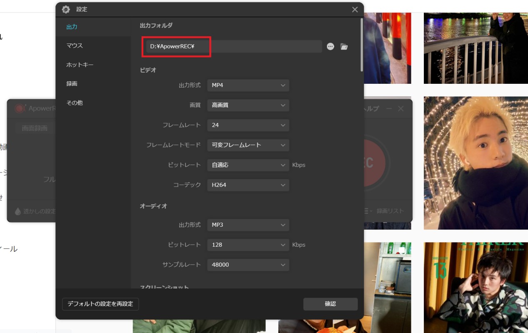
Task: Open the video 出力形式 dropdown showing MP4
Action: 248,85
